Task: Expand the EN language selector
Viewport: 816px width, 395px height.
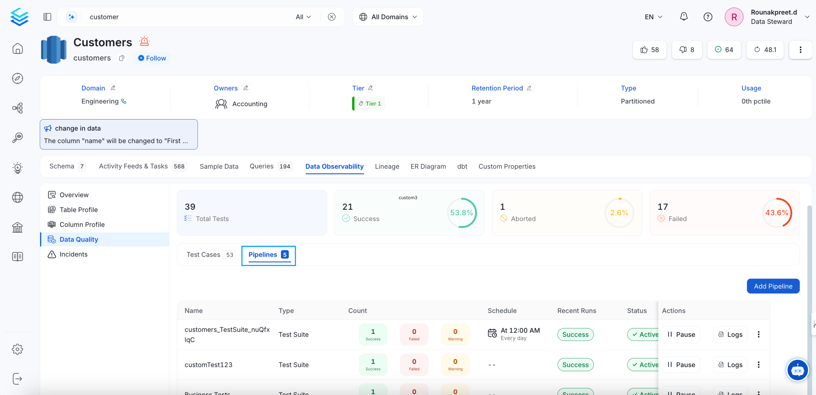Action: click(x=653, y=17)
